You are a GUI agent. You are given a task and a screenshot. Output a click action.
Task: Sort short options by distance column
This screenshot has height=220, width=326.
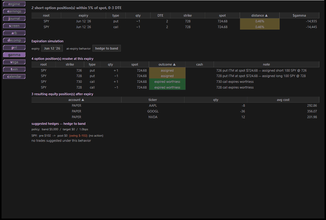pyautogui.click(x=259, y=15)
